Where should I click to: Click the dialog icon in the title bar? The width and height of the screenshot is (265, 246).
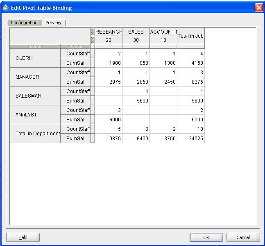click(6, 8)
